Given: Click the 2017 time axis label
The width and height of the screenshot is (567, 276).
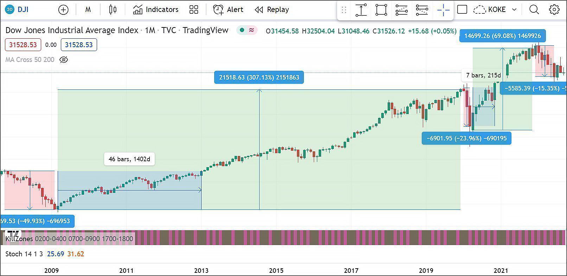Looking at the screenshot, I should click(x=351, y=271).
